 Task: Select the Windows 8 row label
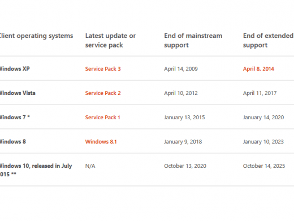[13, 142]
